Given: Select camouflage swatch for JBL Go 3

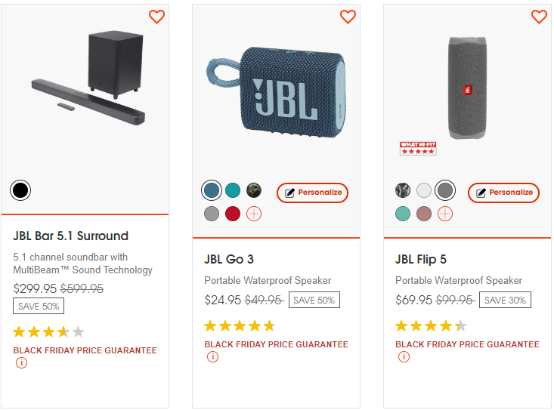Looking at the screenshot, I should [x=254, y=190].
